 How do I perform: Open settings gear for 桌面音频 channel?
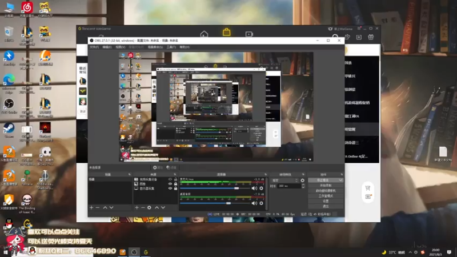261,203
